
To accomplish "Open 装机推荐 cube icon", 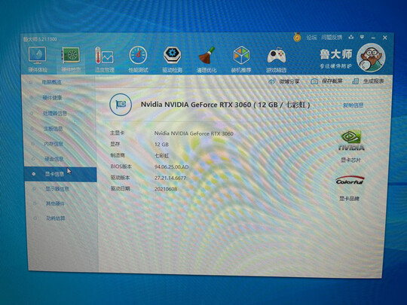I will pos(241,55).
